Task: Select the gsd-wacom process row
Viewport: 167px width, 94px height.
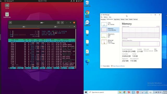Action: click(x=42, y=58)
